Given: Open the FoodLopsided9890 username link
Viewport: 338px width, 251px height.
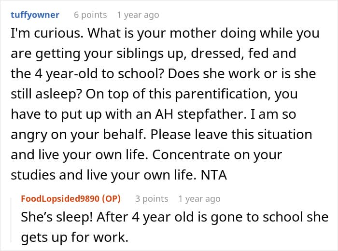Looking at the screenshot, I should (x=60, y=199).
